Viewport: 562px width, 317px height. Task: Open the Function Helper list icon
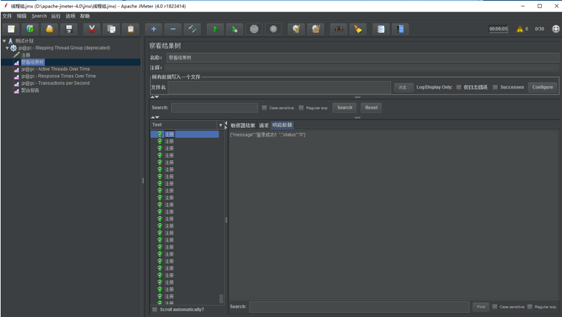click(381, 29)
